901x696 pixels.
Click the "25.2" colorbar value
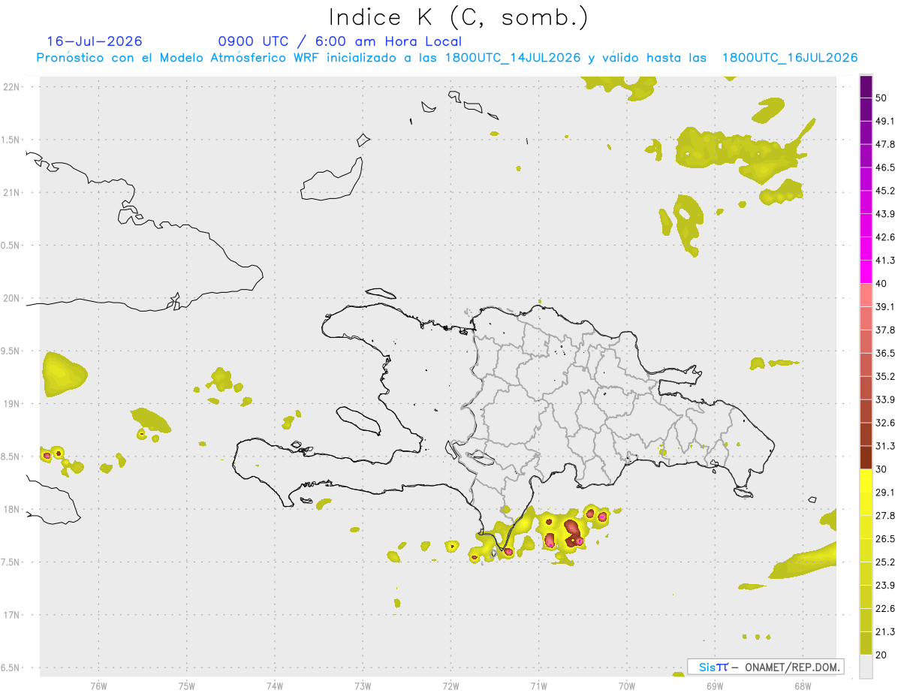tap(885, 562)
